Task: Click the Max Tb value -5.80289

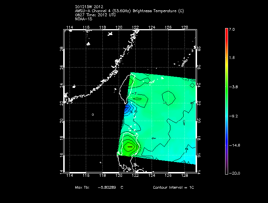Action: [x=106, y=187]
